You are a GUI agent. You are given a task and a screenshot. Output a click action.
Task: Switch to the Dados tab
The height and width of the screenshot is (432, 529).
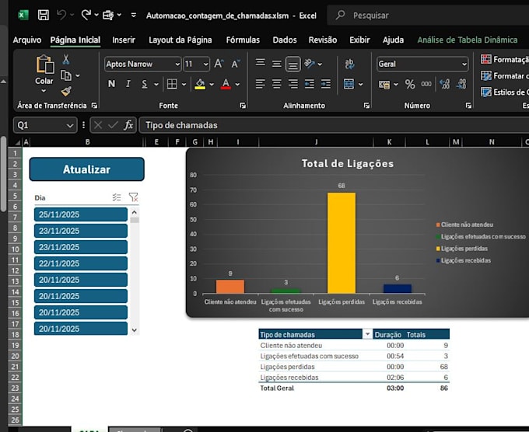pyautogui.click(x=285, y=40)
